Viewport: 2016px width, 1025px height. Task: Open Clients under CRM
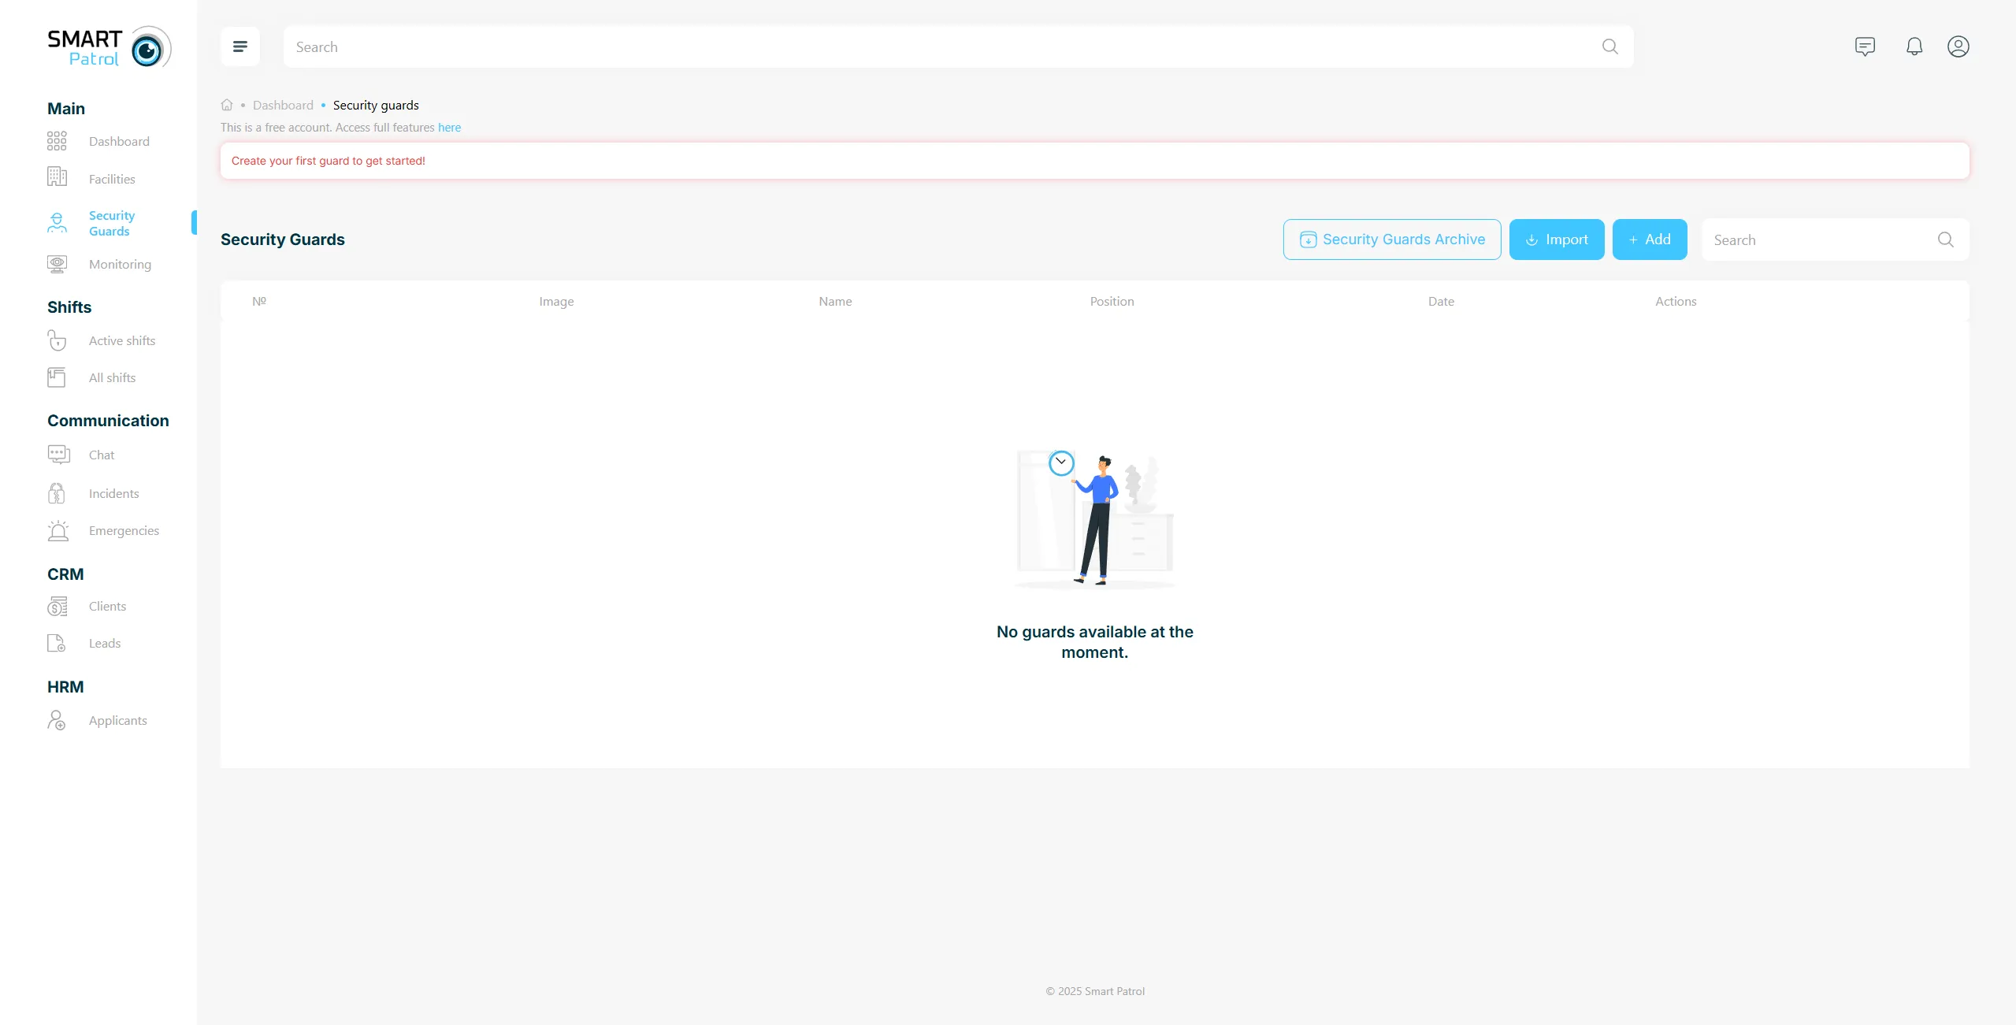(107, 606)
